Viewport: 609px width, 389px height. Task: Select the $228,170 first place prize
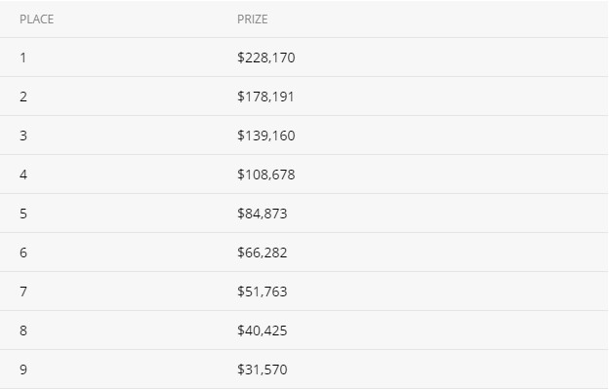tap(266, 58)
